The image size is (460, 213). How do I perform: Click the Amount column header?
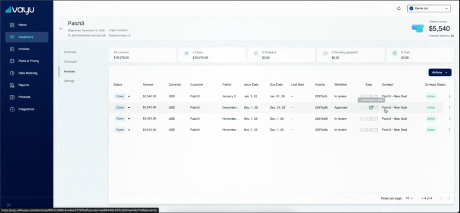(x=148, y=85)
